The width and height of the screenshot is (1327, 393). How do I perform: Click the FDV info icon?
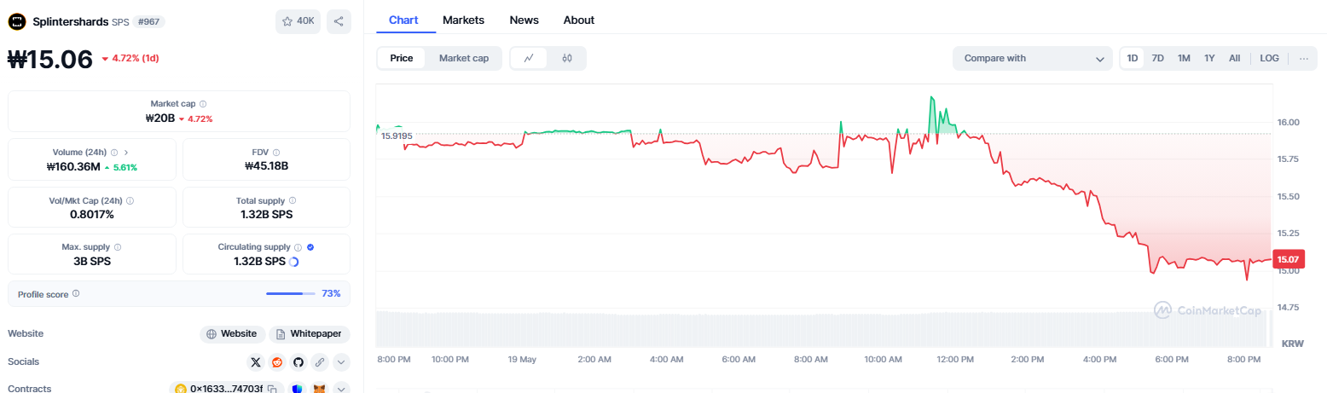click(278, 152)
